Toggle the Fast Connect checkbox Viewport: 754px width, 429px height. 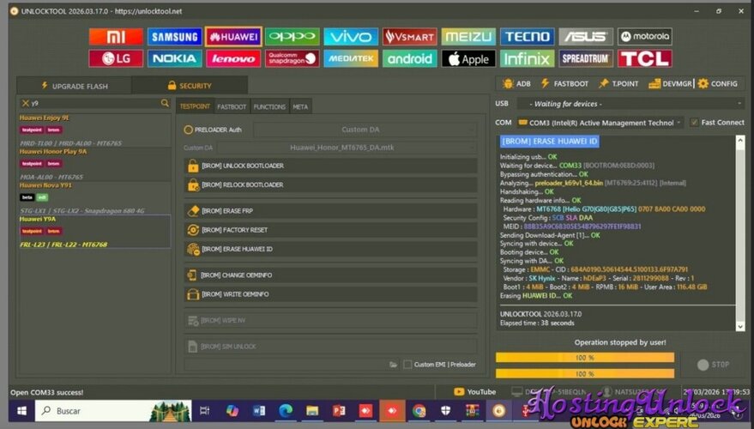tap(694, 123)
